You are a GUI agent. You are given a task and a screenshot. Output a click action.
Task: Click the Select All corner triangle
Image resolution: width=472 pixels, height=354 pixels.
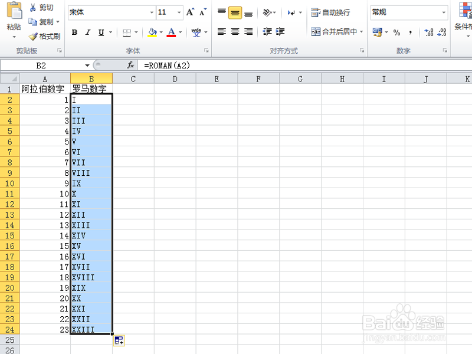14,79
